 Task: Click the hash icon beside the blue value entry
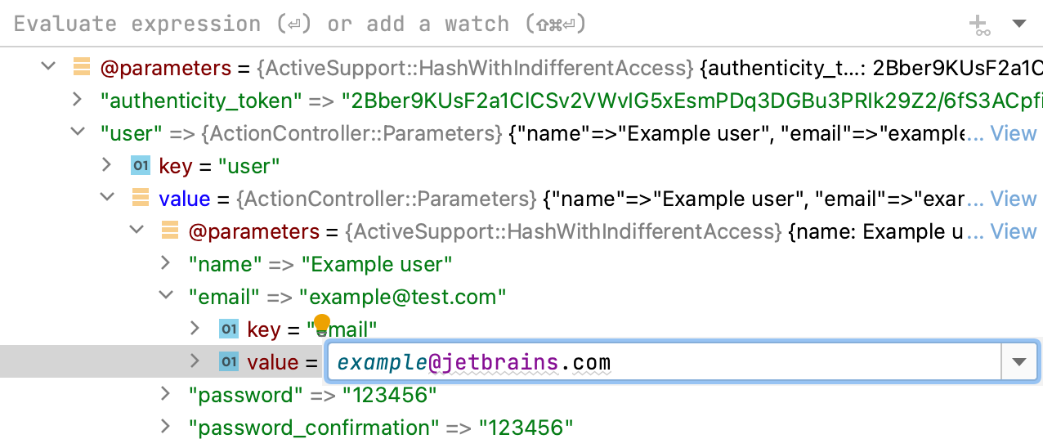click(141, 199)
